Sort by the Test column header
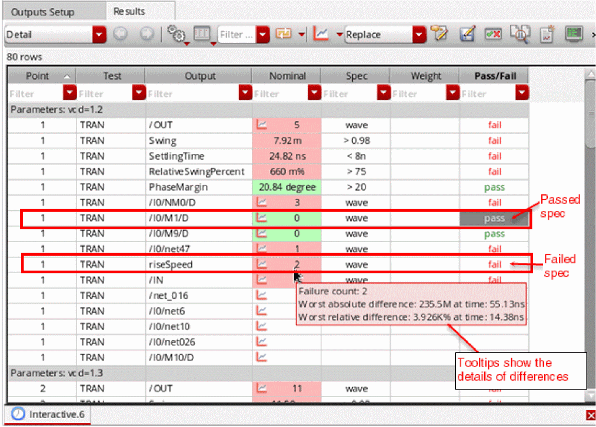Viewport: 596px width, 427px height. coord(111,76)
